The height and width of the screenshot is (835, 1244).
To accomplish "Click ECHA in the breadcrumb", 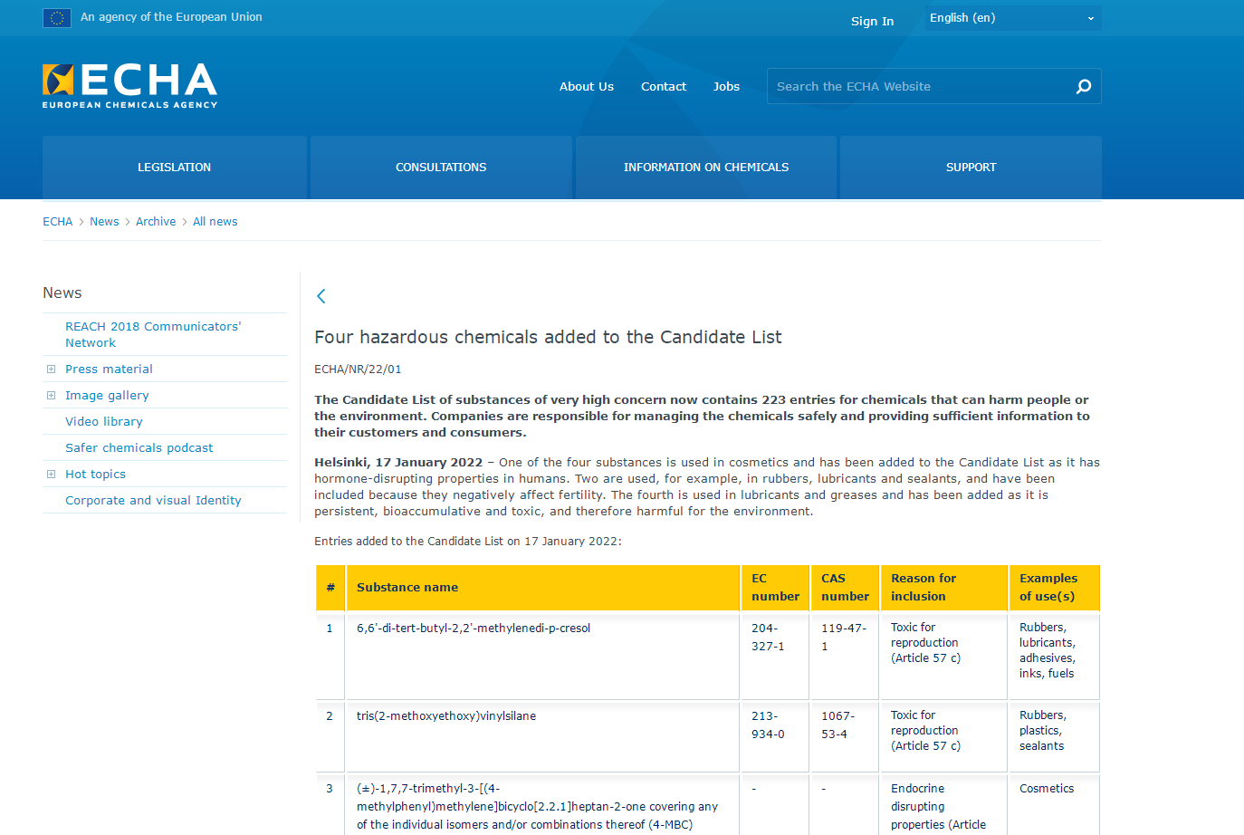I will click(58, 222).
